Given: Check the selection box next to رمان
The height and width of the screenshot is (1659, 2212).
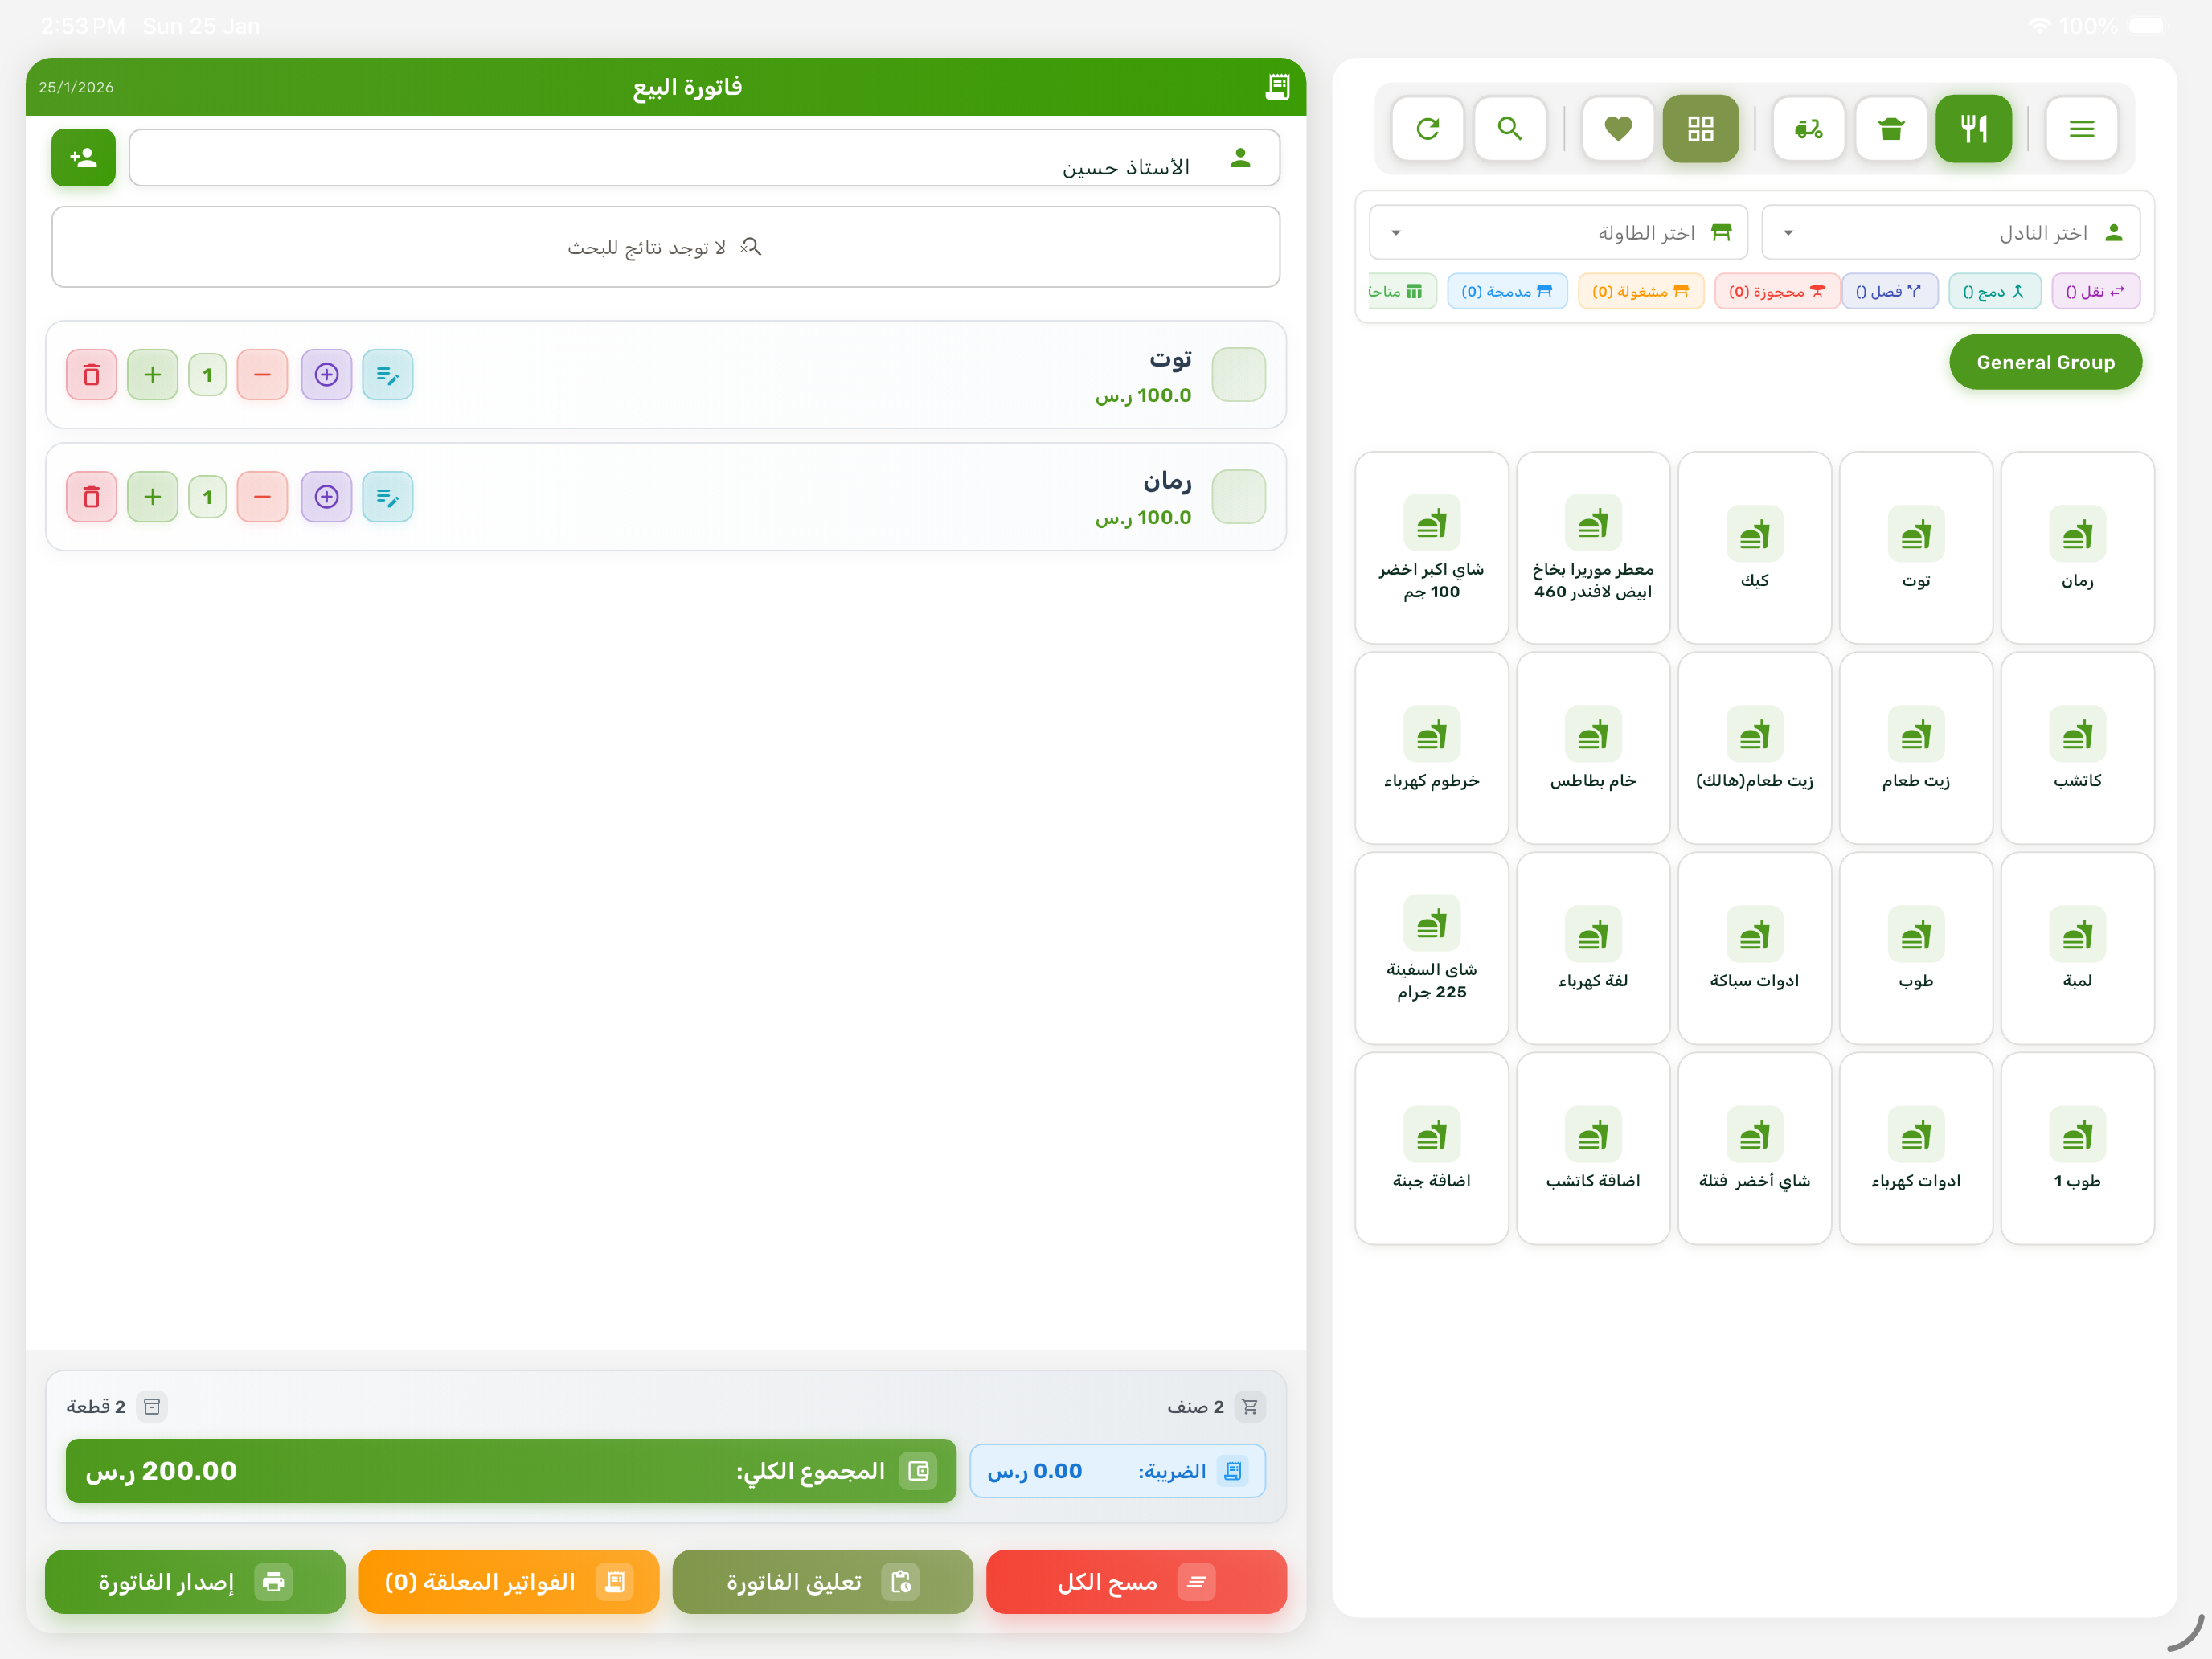Looking at the screenshot, I should [x=1239, y=497].
